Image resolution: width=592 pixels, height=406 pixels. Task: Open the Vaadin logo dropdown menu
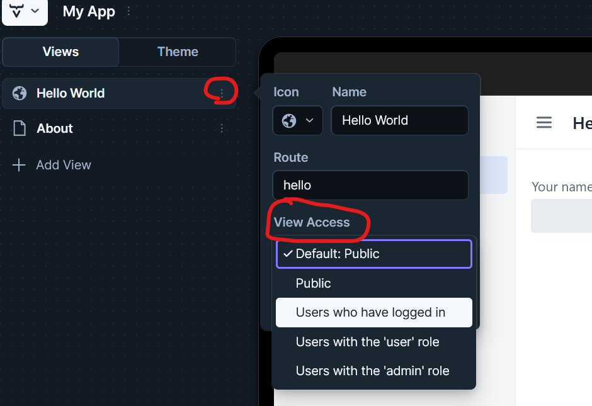[x=25, y=11]
